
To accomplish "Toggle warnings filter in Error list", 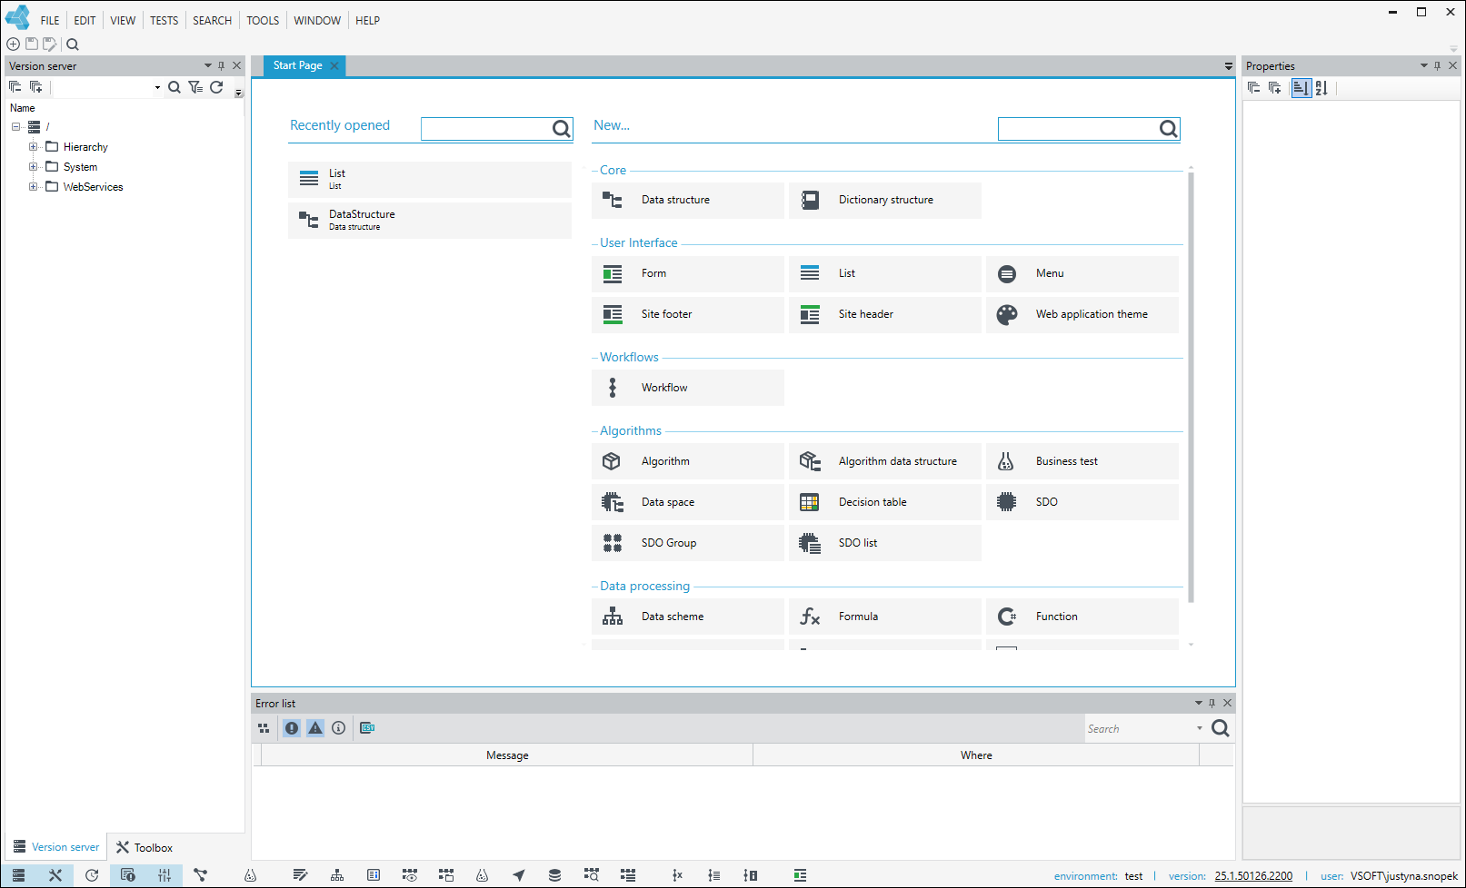I will pyautogui.click(x=315, y=728).
